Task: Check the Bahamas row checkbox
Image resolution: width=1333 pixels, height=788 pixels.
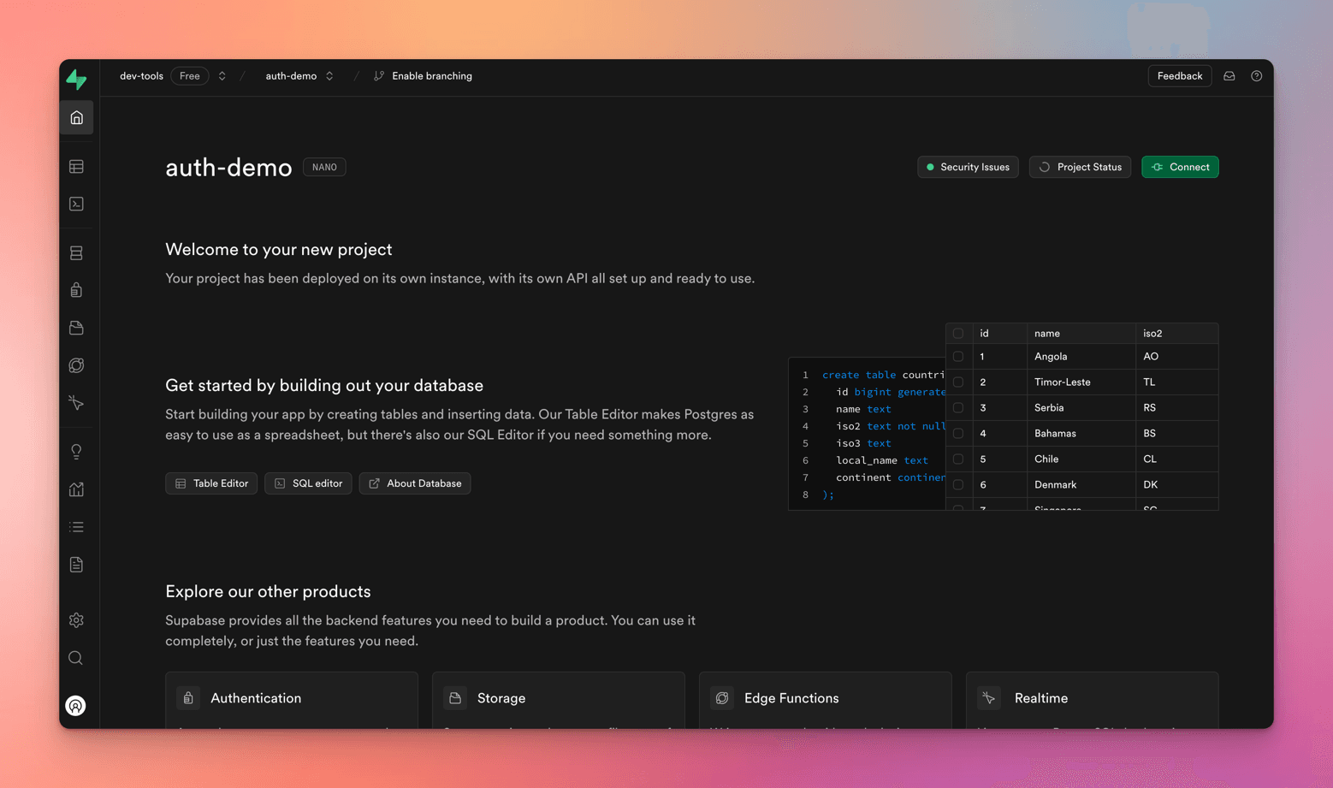Action: [958, 434]
